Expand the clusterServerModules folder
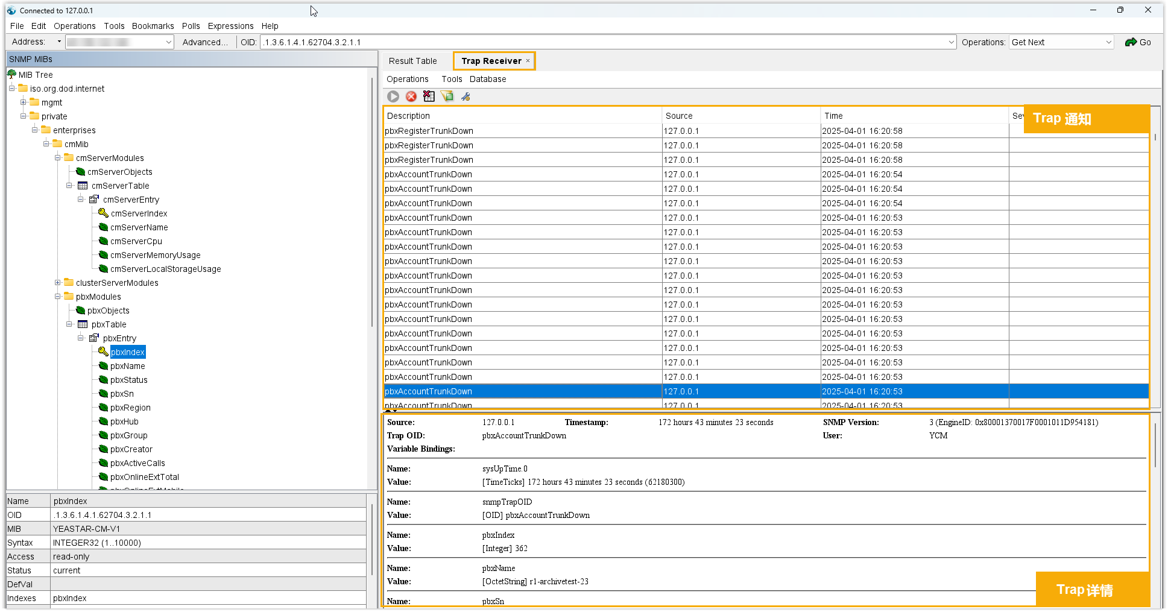1168x612 pixels. [58, 283]
